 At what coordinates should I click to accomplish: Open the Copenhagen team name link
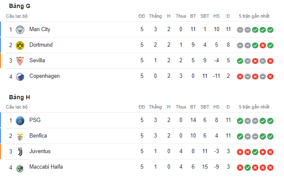point(45,76)
